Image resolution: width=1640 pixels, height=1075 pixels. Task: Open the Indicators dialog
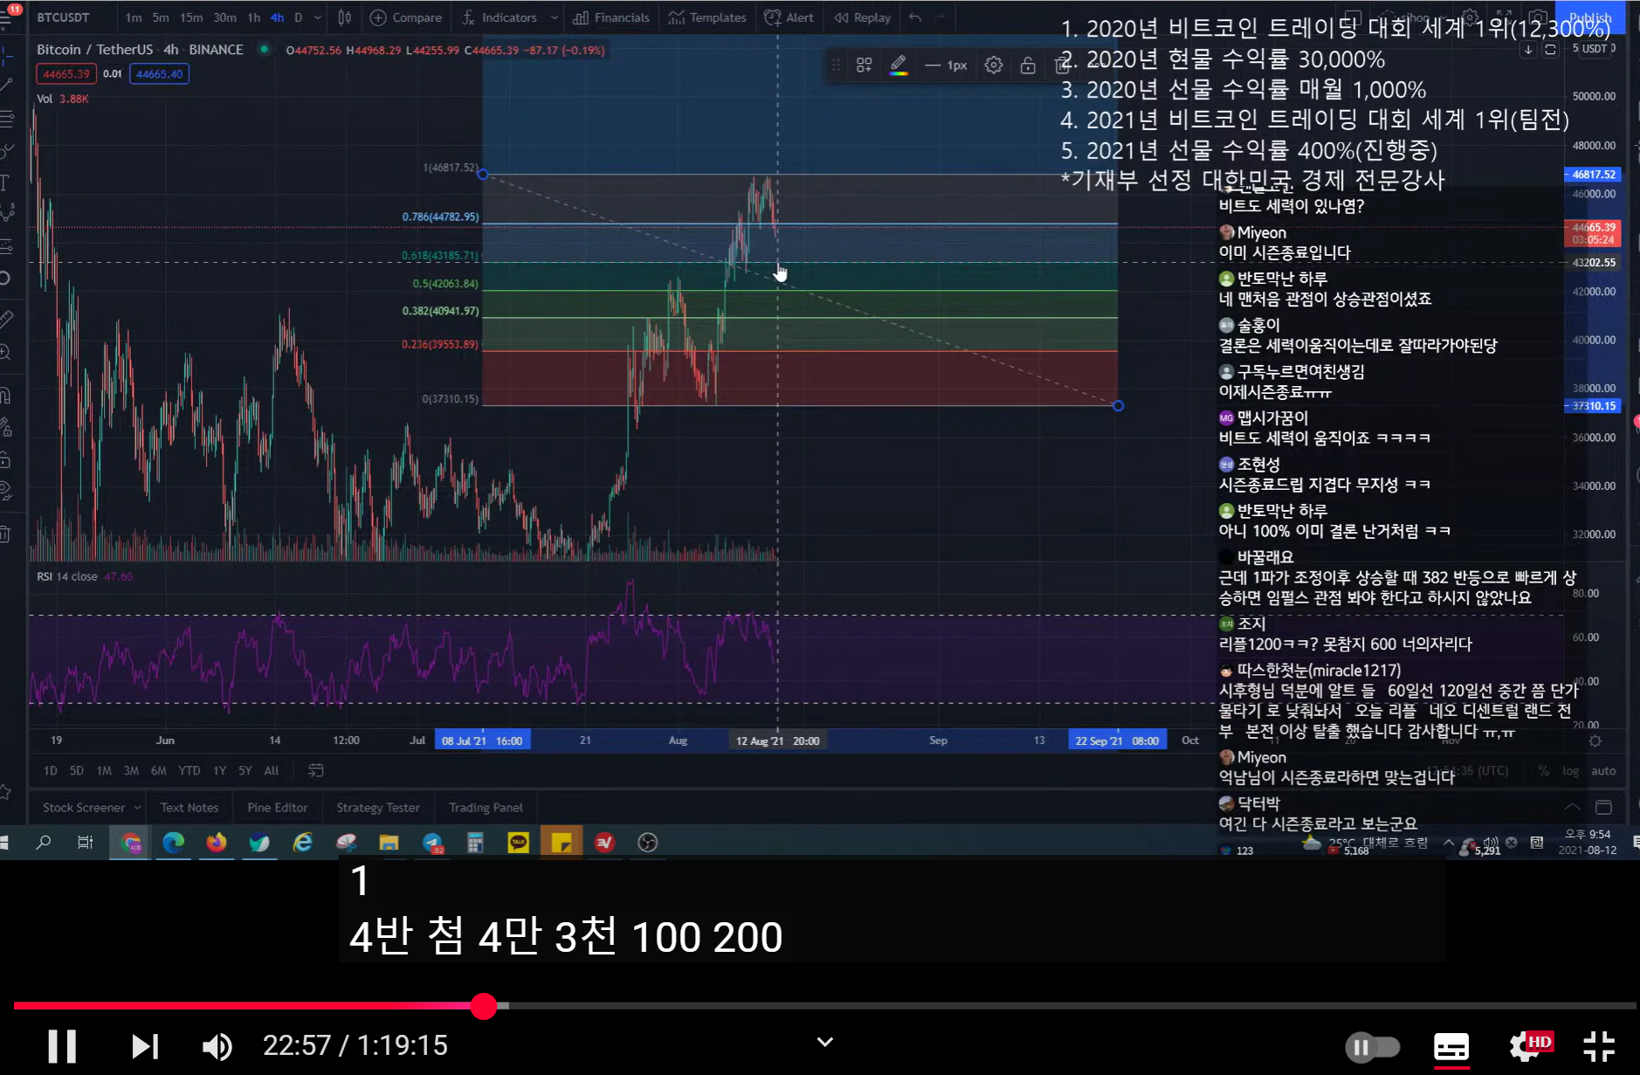pyautogui.click(x=500, y=17)
